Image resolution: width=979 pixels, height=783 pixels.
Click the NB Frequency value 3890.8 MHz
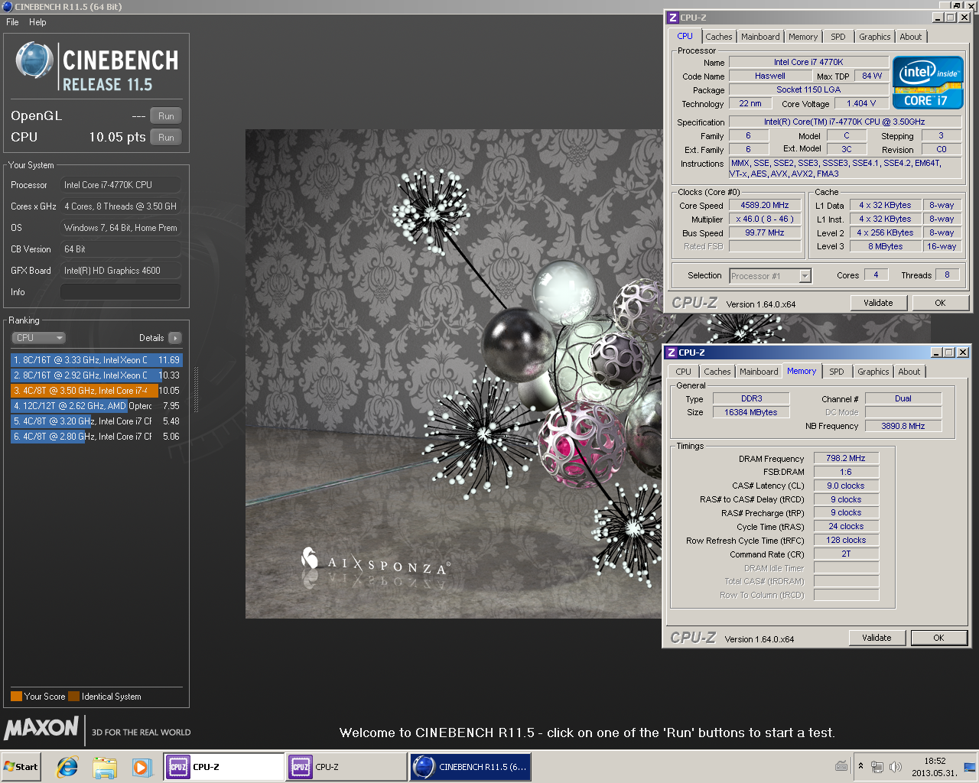(x=903, y=426)
